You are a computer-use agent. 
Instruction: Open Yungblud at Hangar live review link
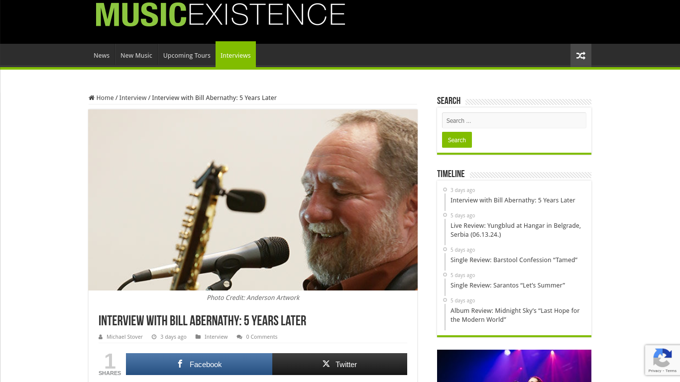pyautogui.click(x=516, y=230)
